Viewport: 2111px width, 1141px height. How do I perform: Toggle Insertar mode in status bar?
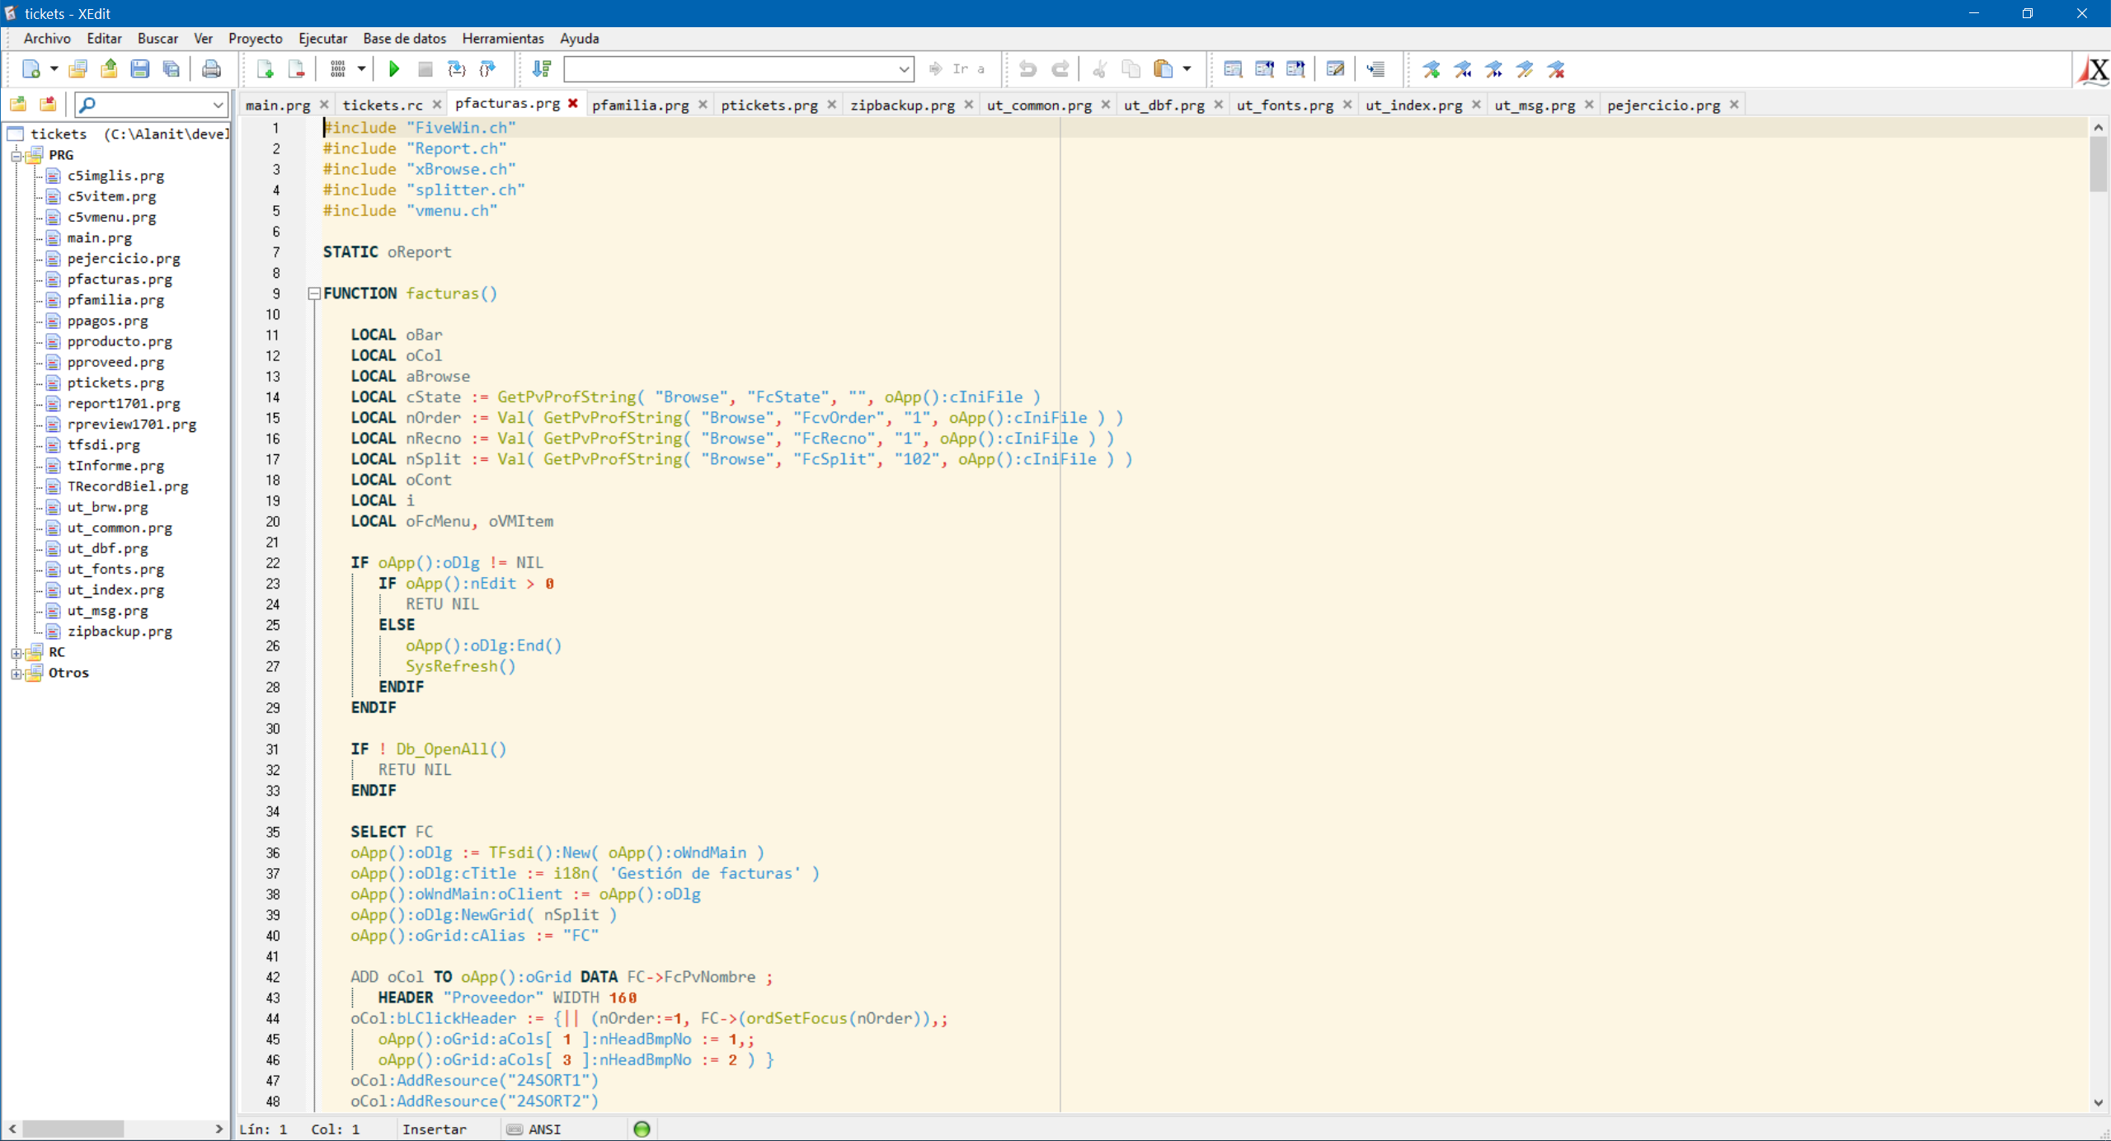(434, 1129)
